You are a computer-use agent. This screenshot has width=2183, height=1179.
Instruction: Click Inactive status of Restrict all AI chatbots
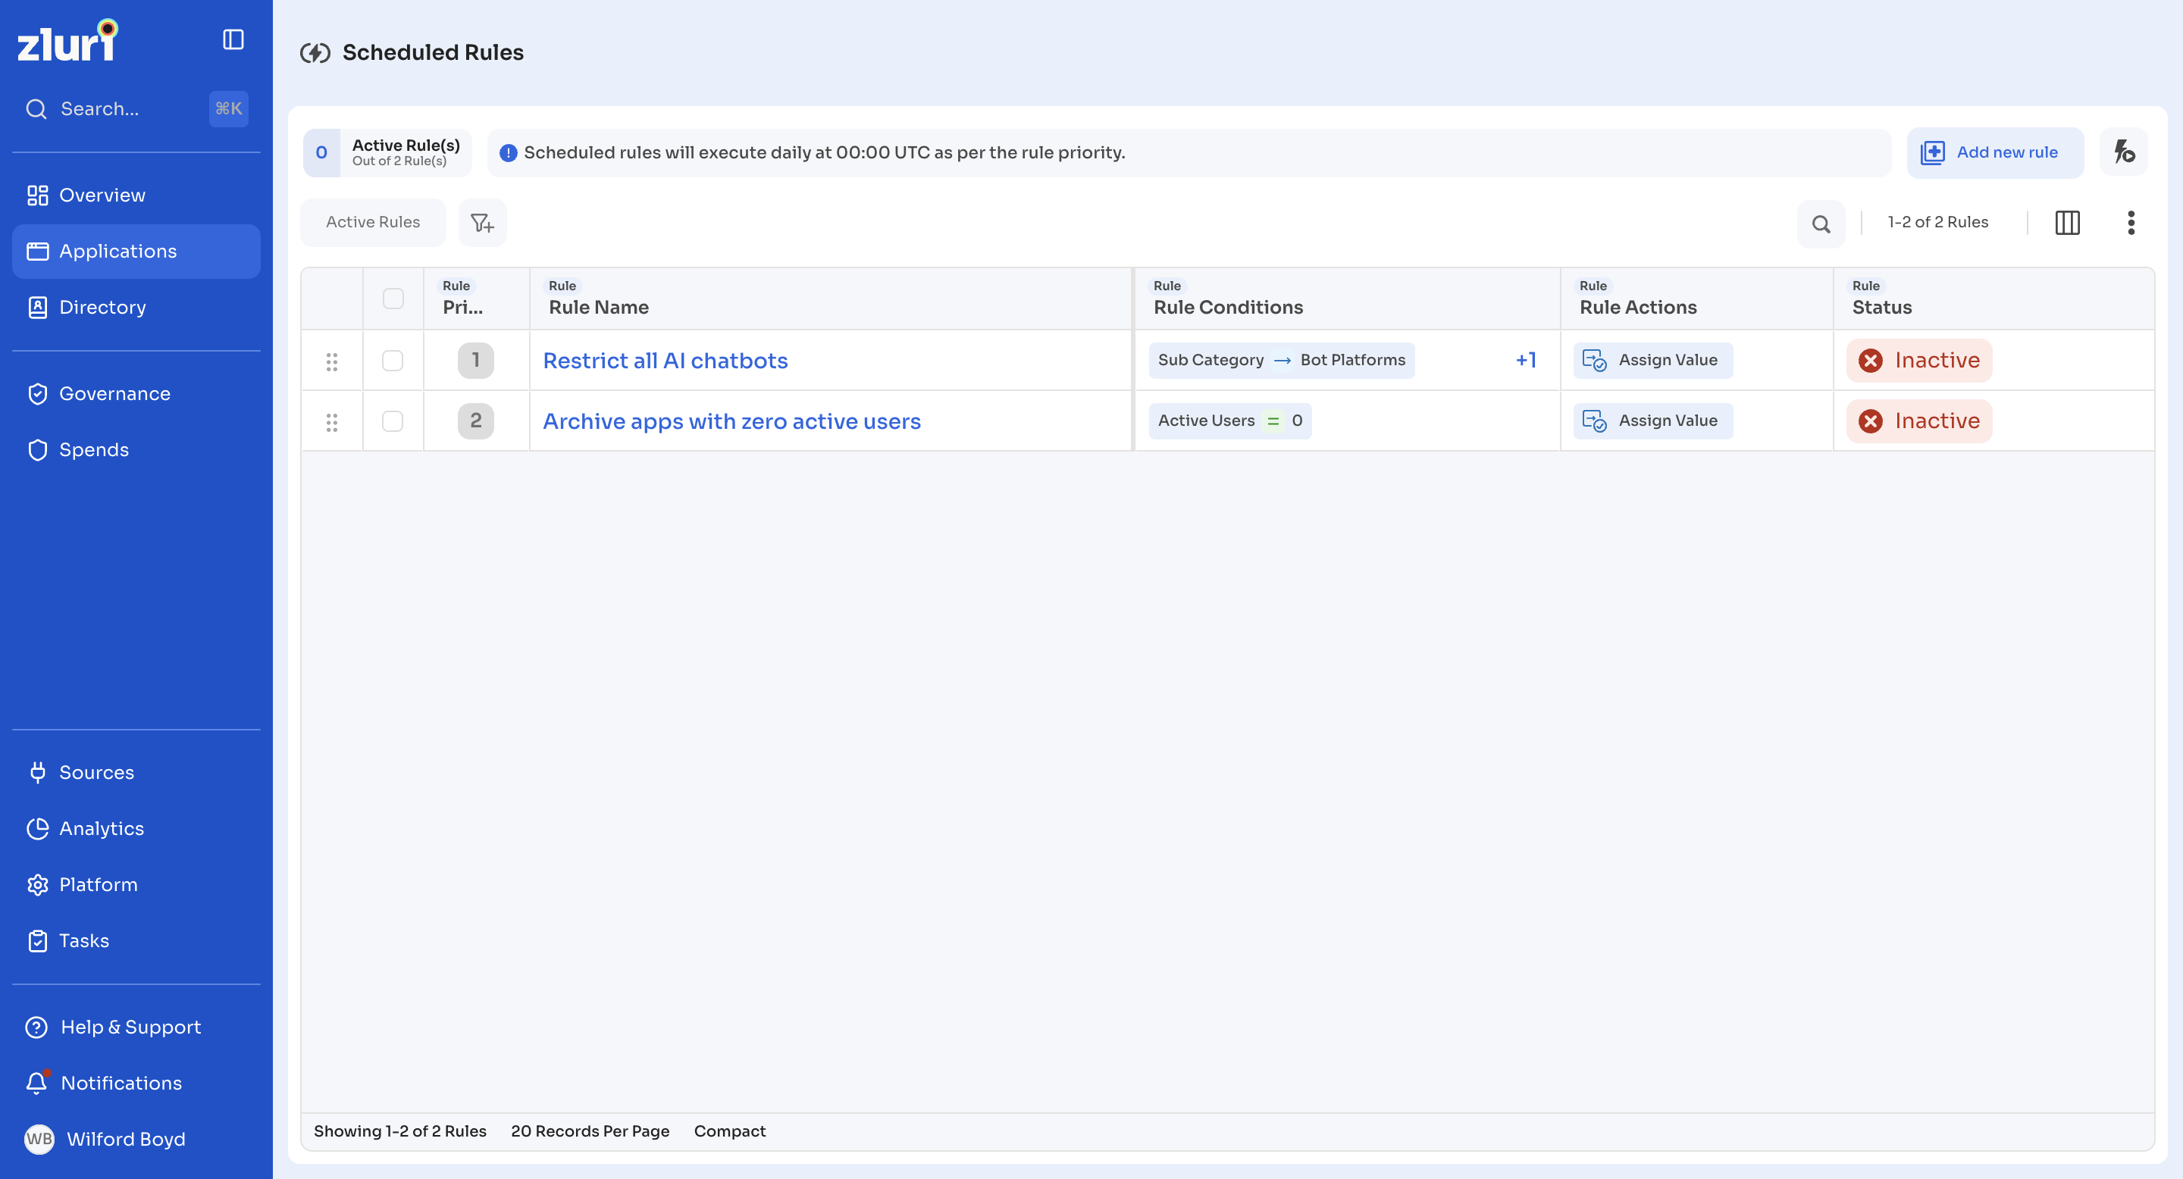click(x=1919, y=361)
